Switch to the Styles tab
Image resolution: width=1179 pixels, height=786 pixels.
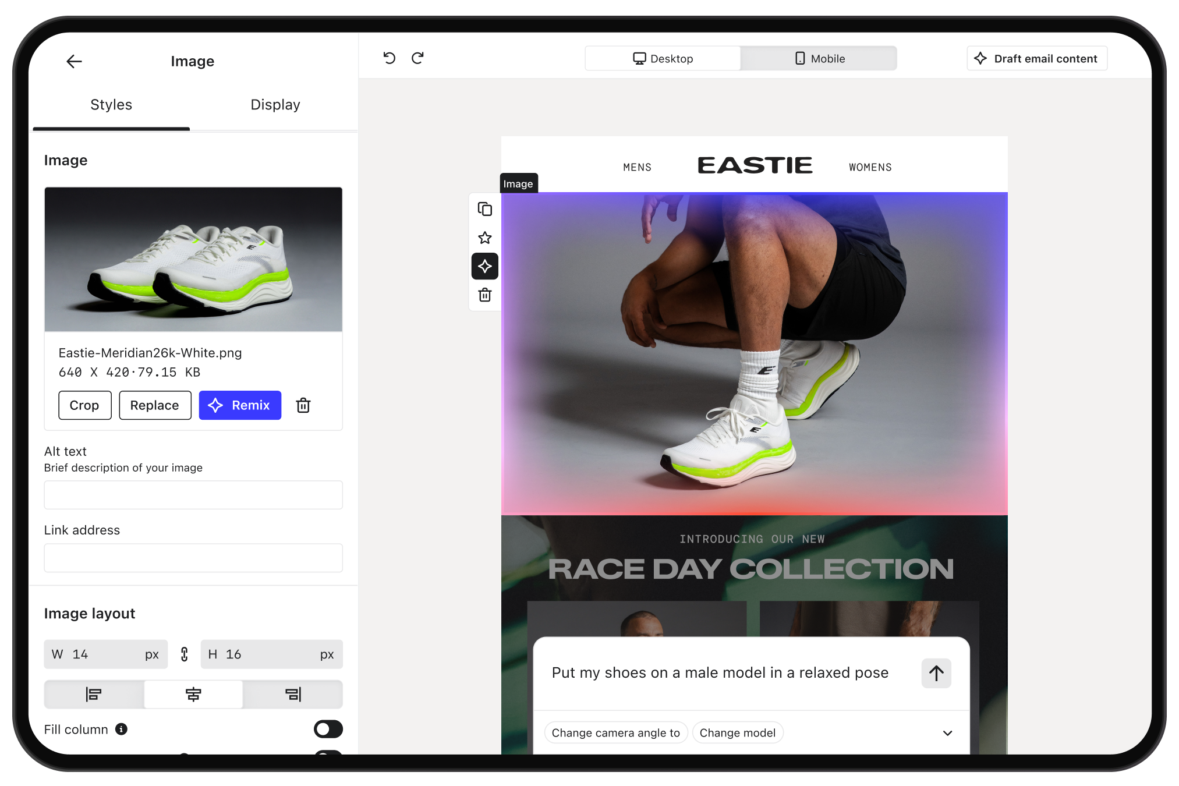coord(111,105)
